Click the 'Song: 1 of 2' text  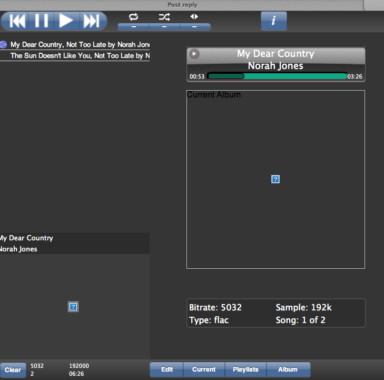coord(300,320)
